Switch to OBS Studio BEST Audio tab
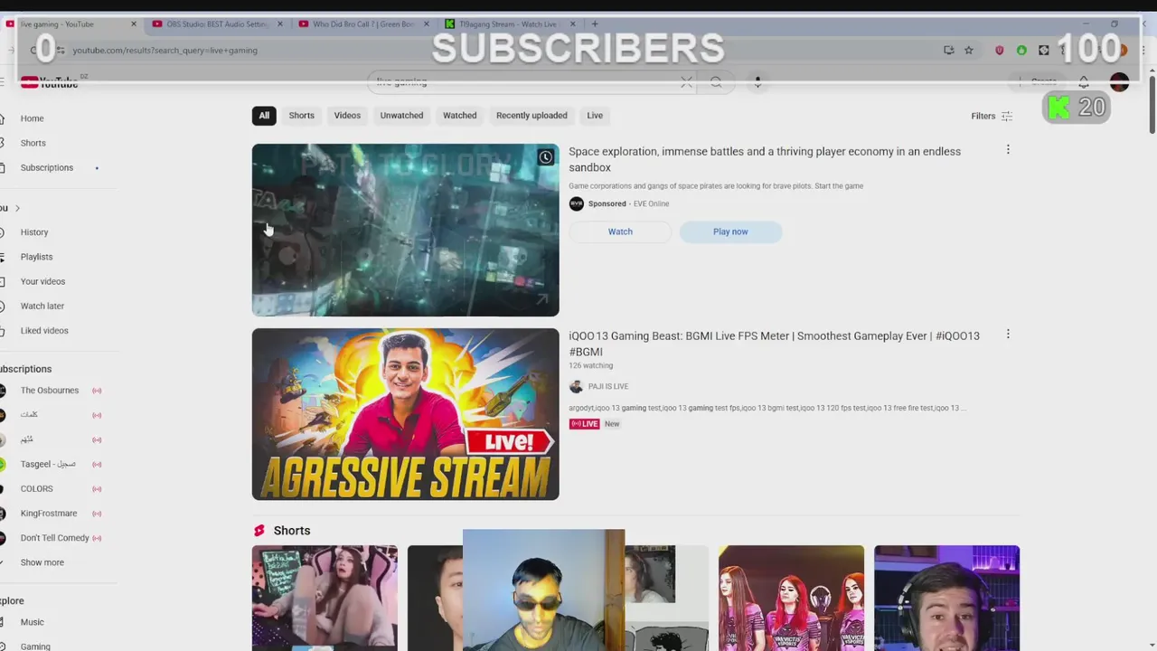The width and height of the screenshot is (1157, 651). [x=217, y=24]
